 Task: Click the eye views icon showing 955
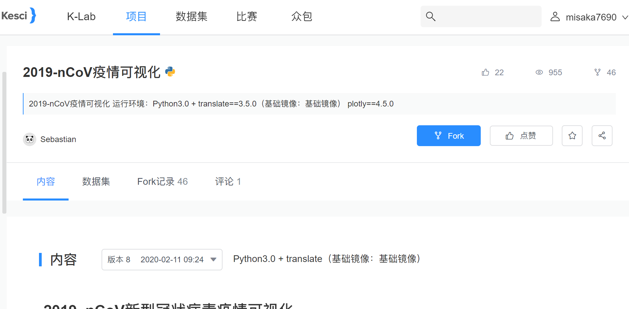(539, 72)
